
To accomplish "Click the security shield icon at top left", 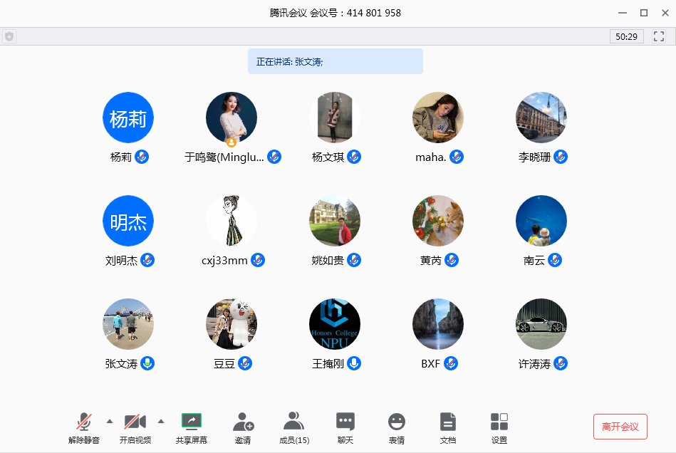I will [9, 36].
